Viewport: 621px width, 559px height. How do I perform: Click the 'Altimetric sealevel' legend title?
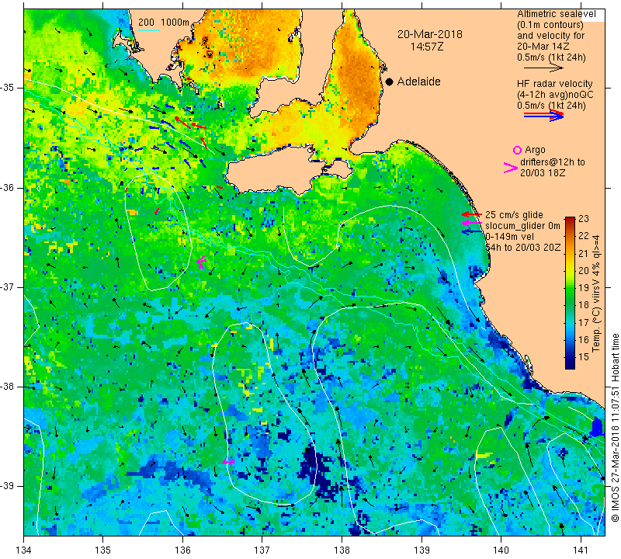click(556, 14)
